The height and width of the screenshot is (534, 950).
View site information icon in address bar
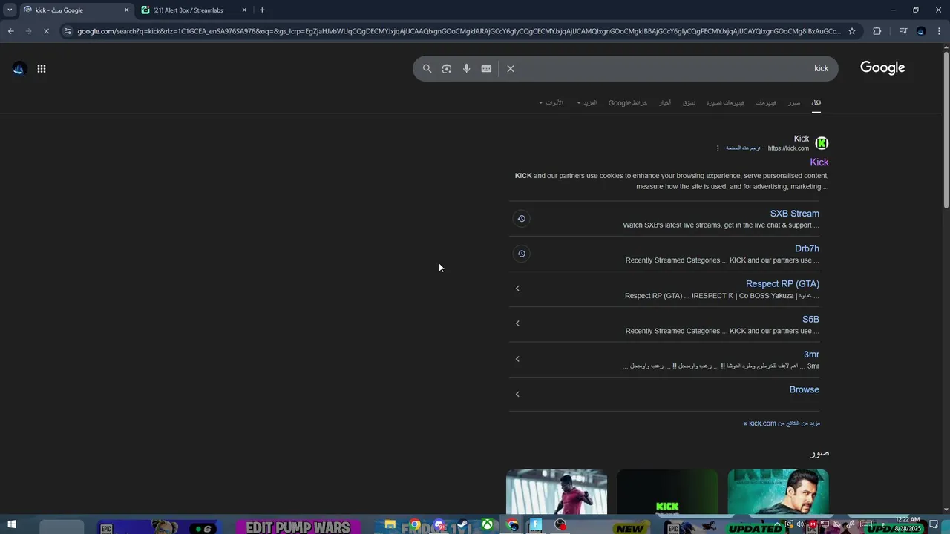68,31
